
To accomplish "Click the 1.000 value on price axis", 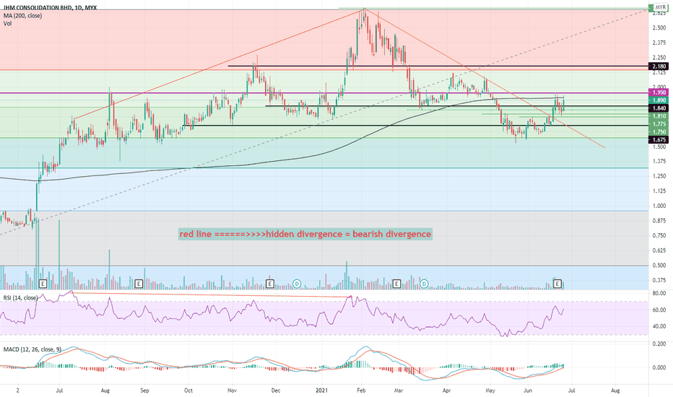I will coord(659,206).
